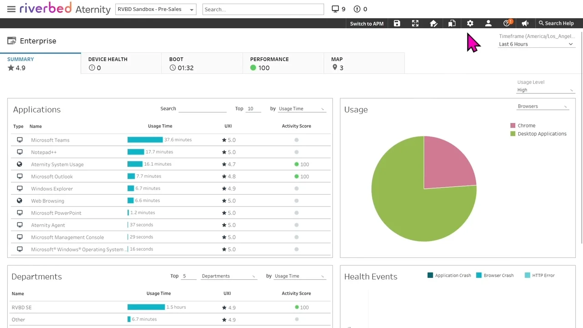Click the green activity dot for Microsoft Outlook

click(x=297, y=176)
